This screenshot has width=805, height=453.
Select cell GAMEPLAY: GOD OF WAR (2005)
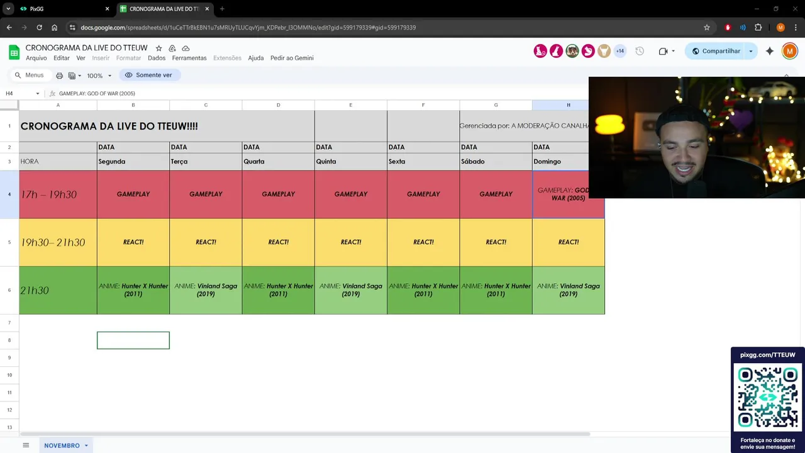coord(569,194)
